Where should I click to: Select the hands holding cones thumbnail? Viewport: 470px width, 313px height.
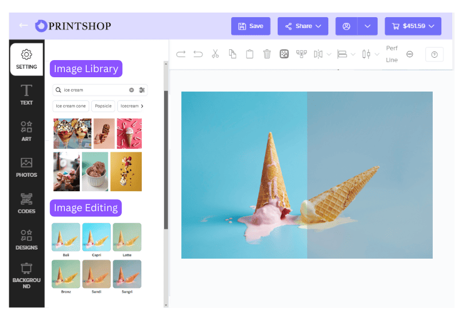[x=67, y=172]
